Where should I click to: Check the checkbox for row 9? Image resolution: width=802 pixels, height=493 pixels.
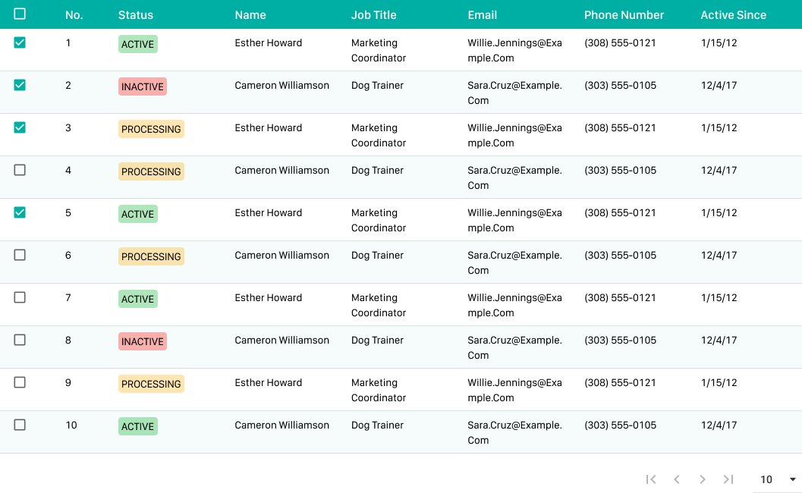coord(20,382)
